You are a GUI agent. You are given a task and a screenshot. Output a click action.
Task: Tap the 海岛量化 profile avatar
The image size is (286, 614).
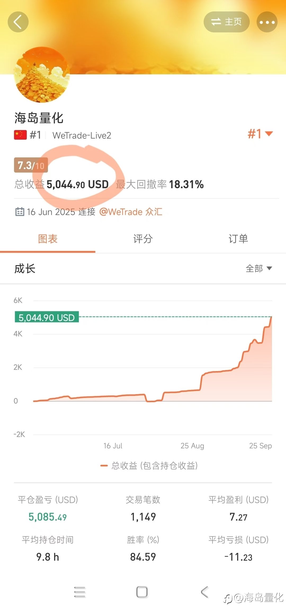click(42, 75)
